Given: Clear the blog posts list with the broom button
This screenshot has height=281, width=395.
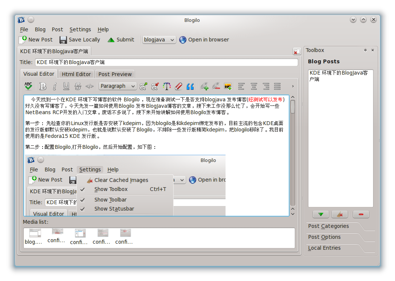Looking at the screenshot, I should click(x=340, y=214).
